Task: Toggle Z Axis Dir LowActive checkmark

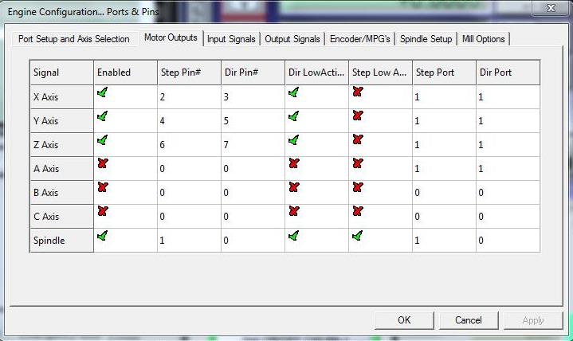Action: pos(294,140)
